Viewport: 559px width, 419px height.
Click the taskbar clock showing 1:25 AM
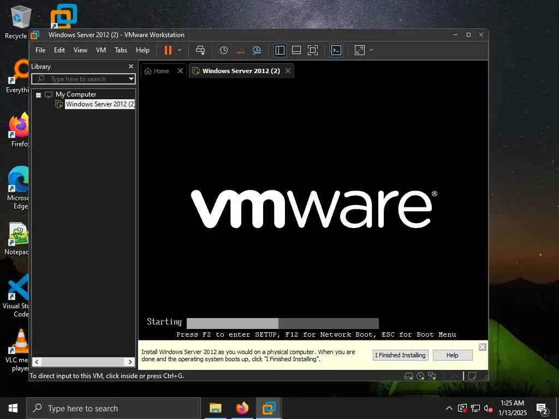point(512,408)
